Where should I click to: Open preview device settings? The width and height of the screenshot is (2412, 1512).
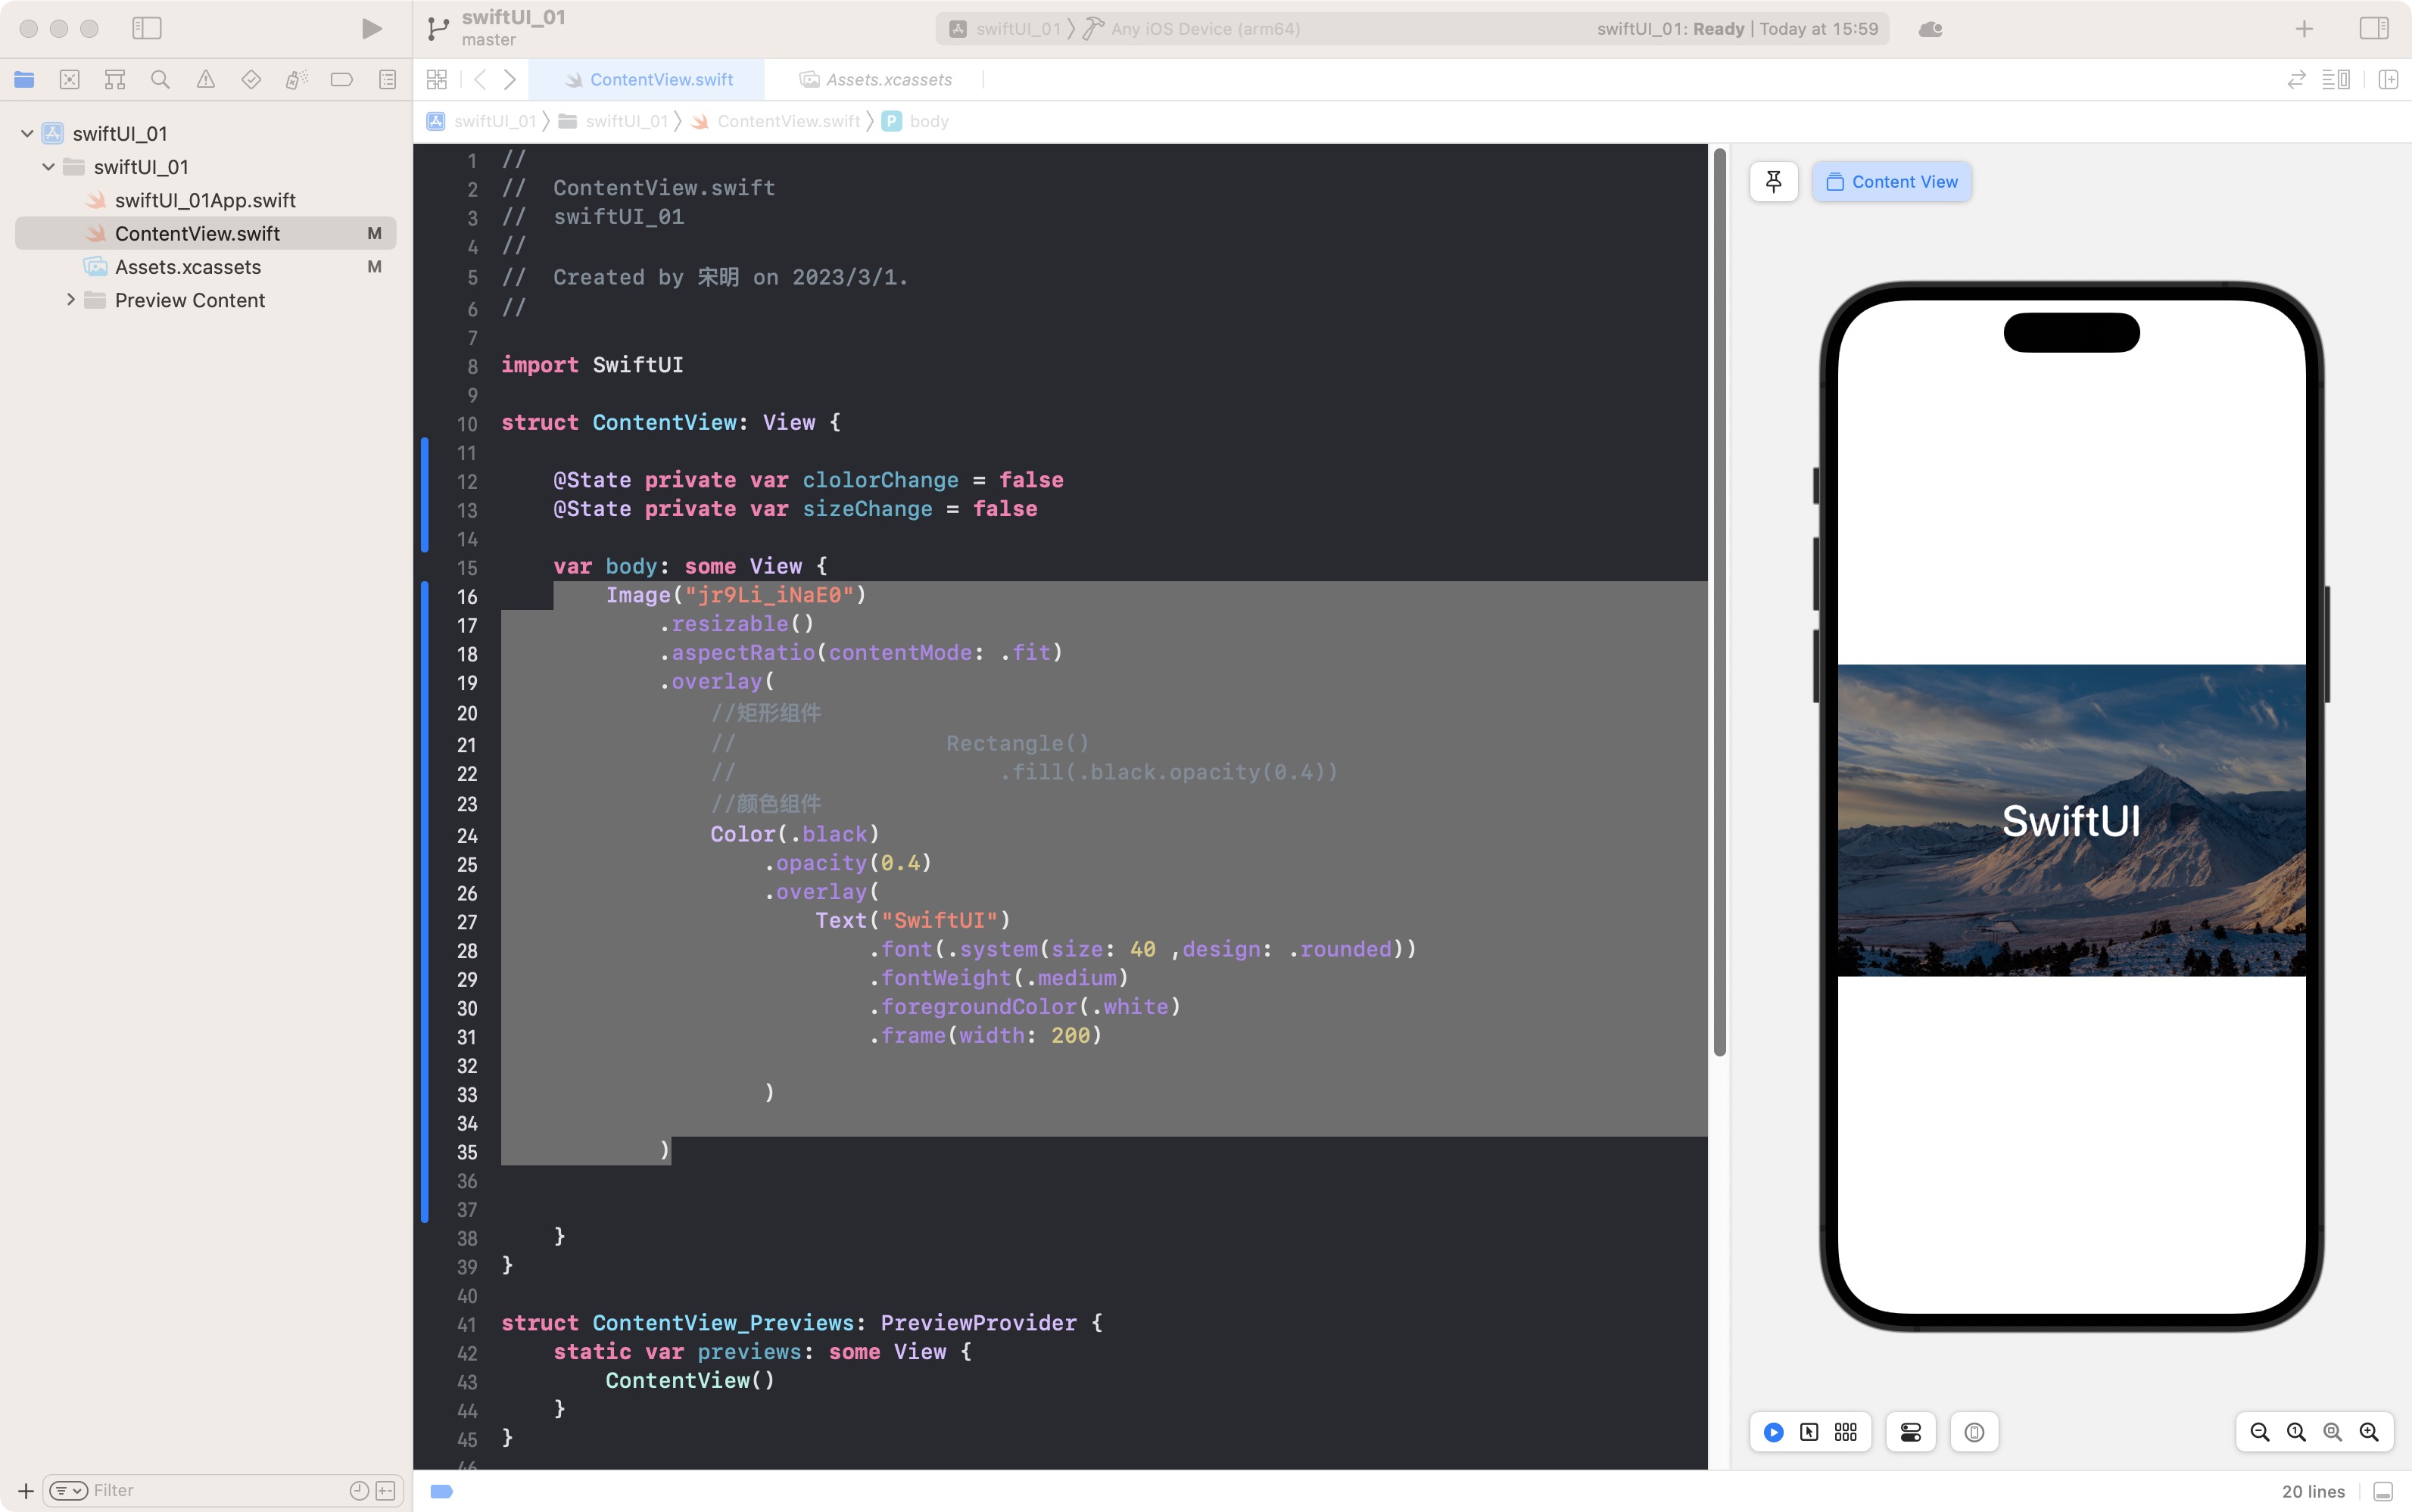click(x=1911, y=1432)
